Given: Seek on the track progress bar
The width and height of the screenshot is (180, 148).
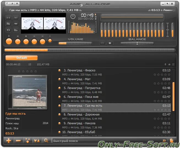Looking at the screenshot, I should [90, 50].
